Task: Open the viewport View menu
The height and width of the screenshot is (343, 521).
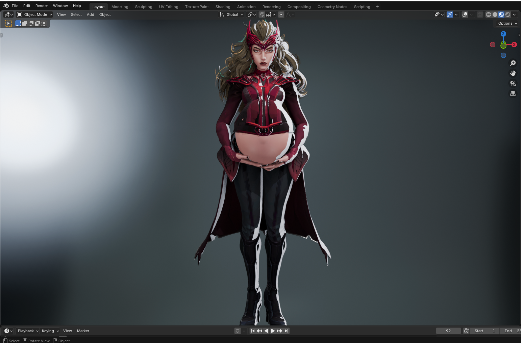Action: click(x=61, y=15)
